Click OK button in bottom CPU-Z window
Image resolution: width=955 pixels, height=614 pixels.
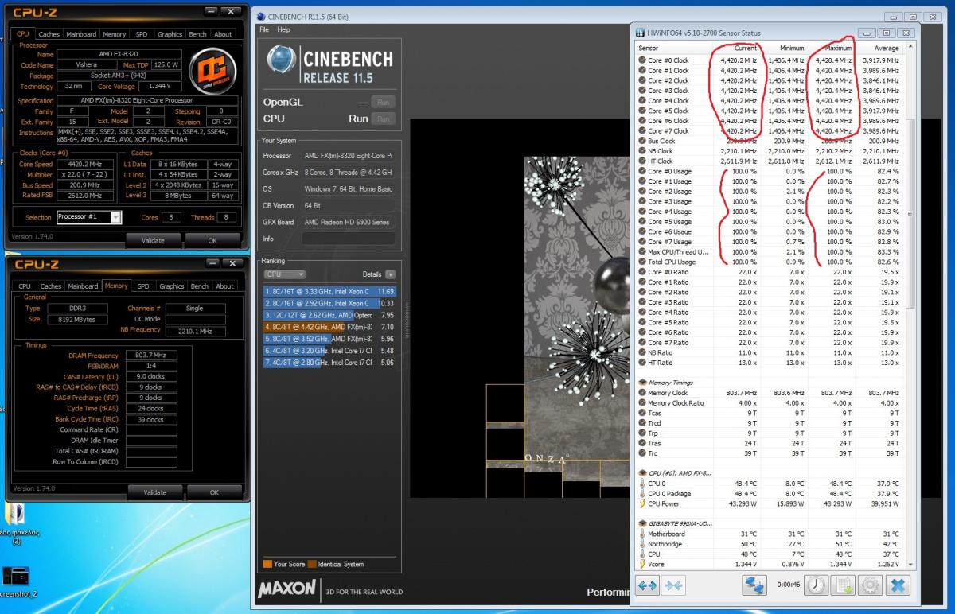pyautogui.click(x=214, y=492)
